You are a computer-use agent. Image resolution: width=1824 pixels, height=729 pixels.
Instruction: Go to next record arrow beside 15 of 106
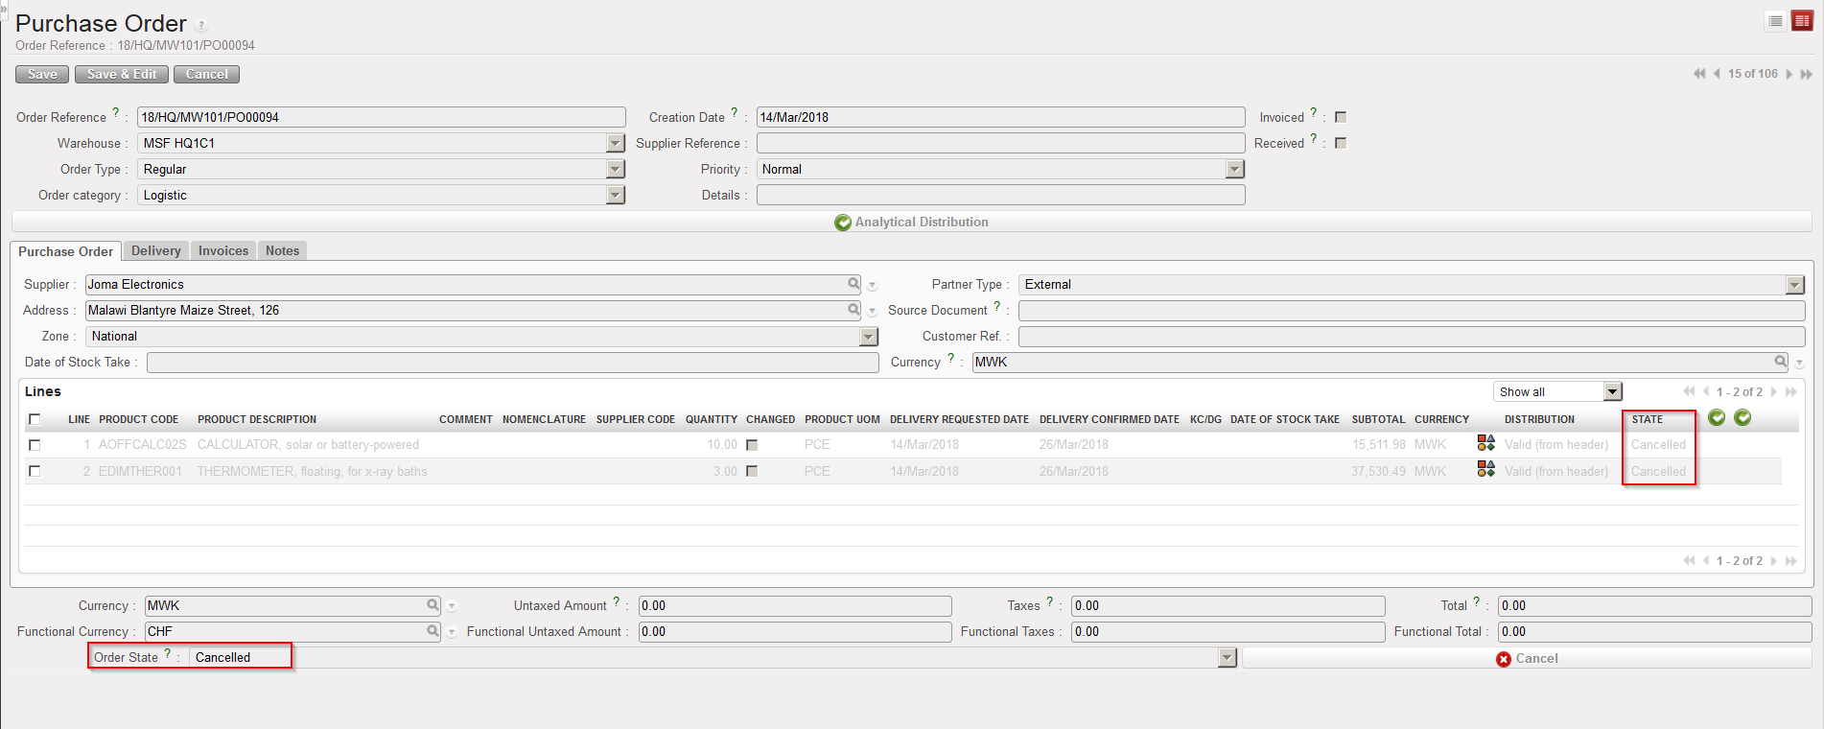coord(1789,74)
